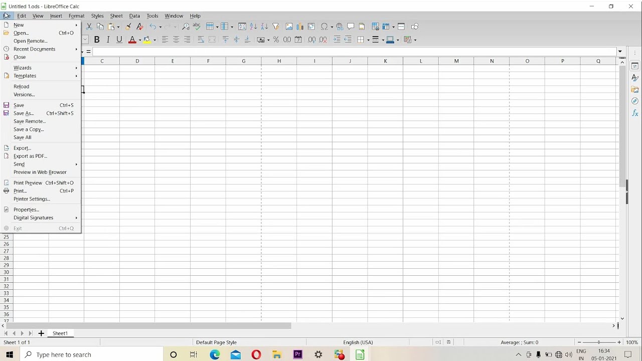Viewport: 642px width, 361px height.
Task: Insert a hyperlink with the globe icon
Action: coord(340,27)
